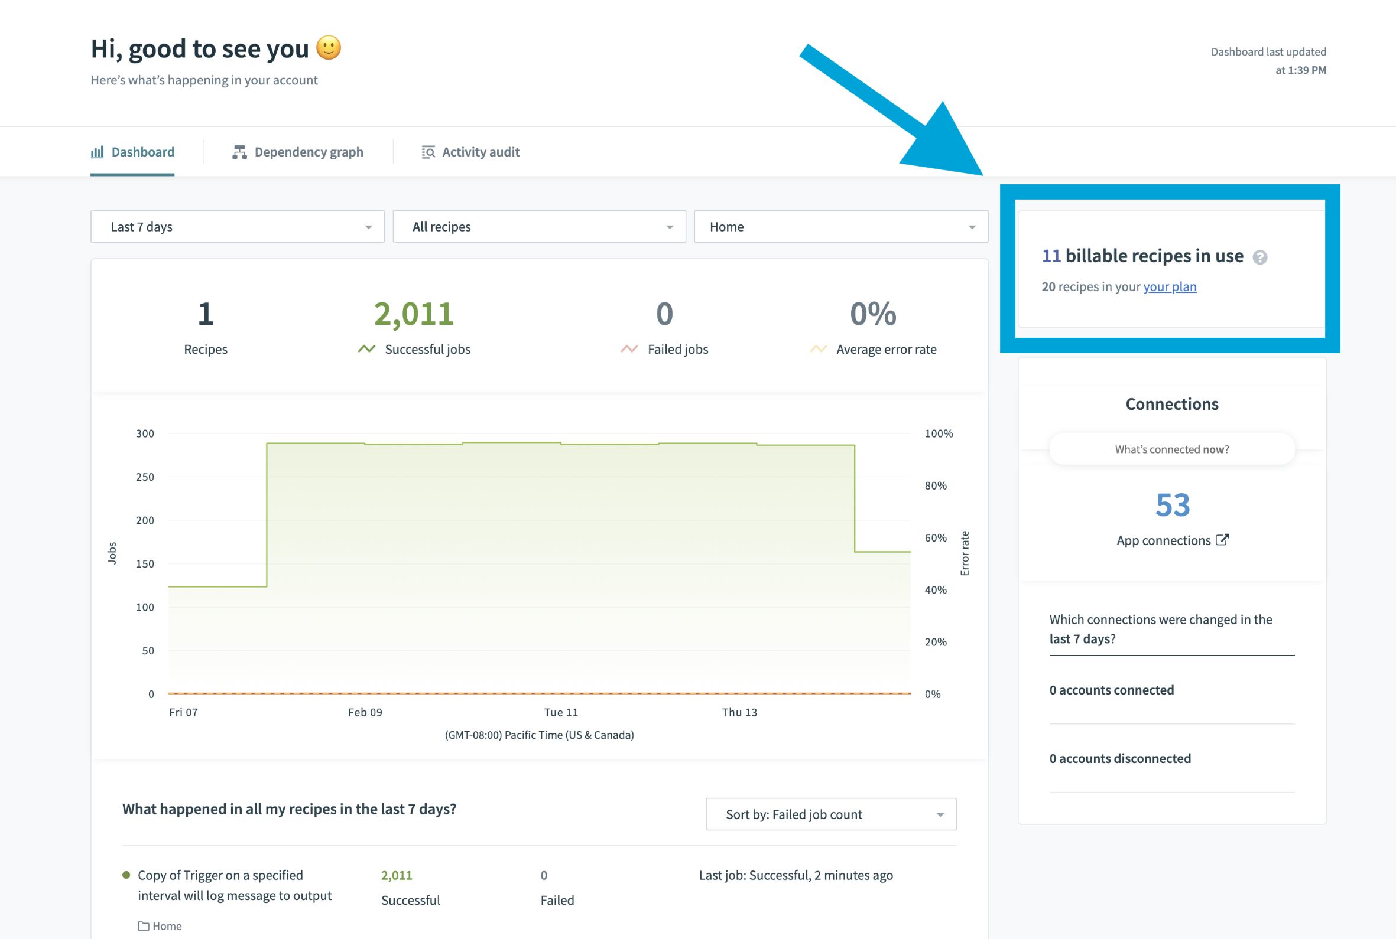Click the green active status dot of the recipe

coord(126,875)
